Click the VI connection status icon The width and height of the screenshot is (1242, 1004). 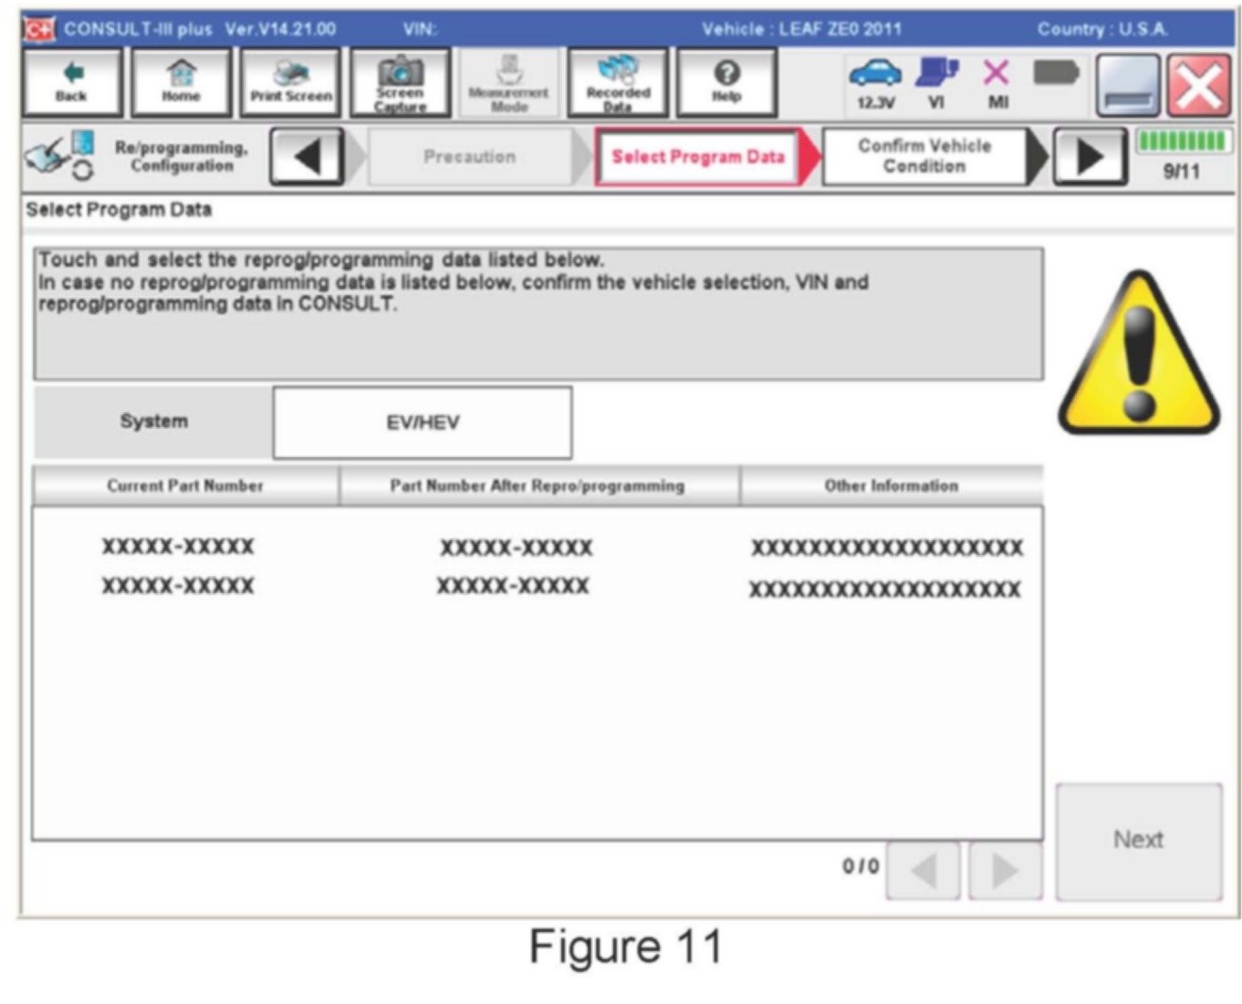[x=936, y=83]
